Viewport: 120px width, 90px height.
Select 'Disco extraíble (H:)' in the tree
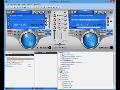point(70,64)
